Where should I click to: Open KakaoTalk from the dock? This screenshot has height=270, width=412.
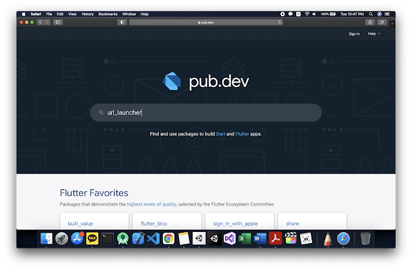92,238
